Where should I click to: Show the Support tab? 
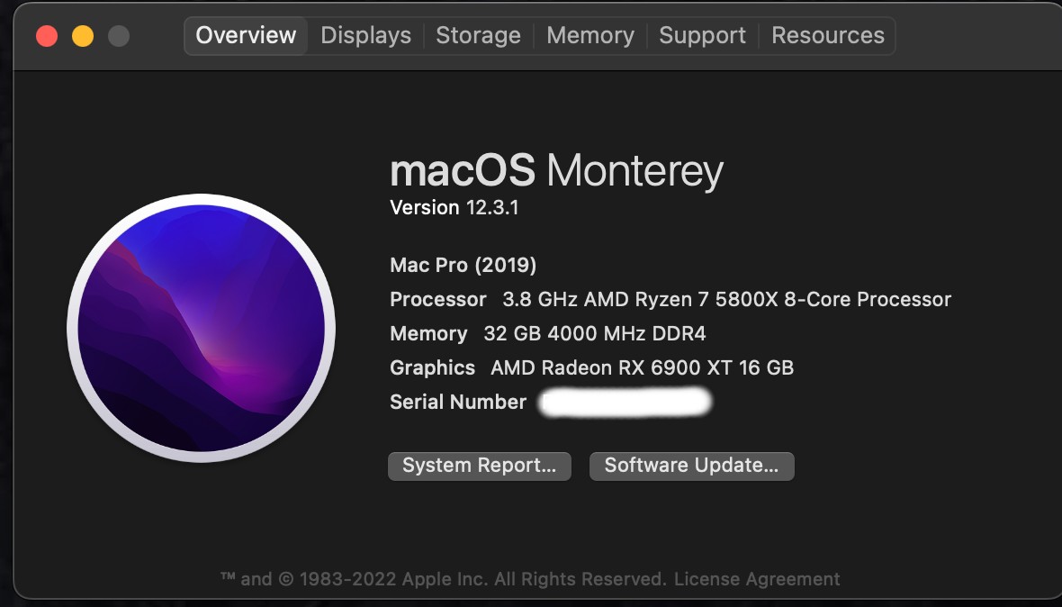pyautogui.click(x=702, y=36)
